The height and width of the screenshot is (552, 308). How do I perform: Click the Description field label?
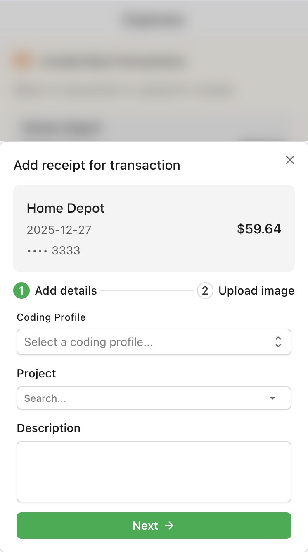49,428
